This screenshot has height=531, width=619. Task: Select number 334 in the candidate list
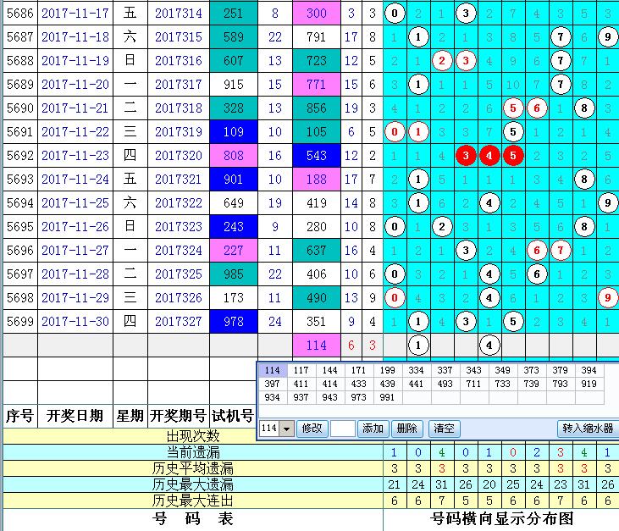click(x=417, y=370)
